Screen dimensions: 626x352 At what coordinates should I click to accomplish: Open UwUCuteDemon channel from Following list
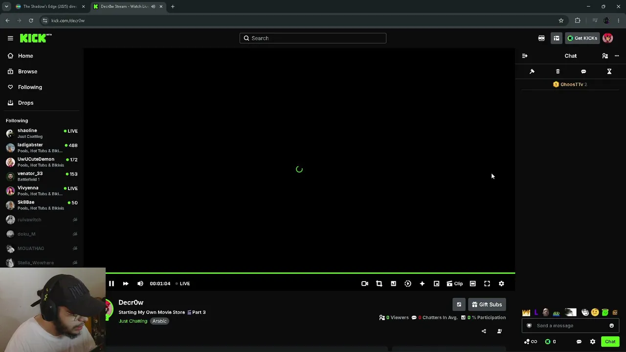click(42, 162)
